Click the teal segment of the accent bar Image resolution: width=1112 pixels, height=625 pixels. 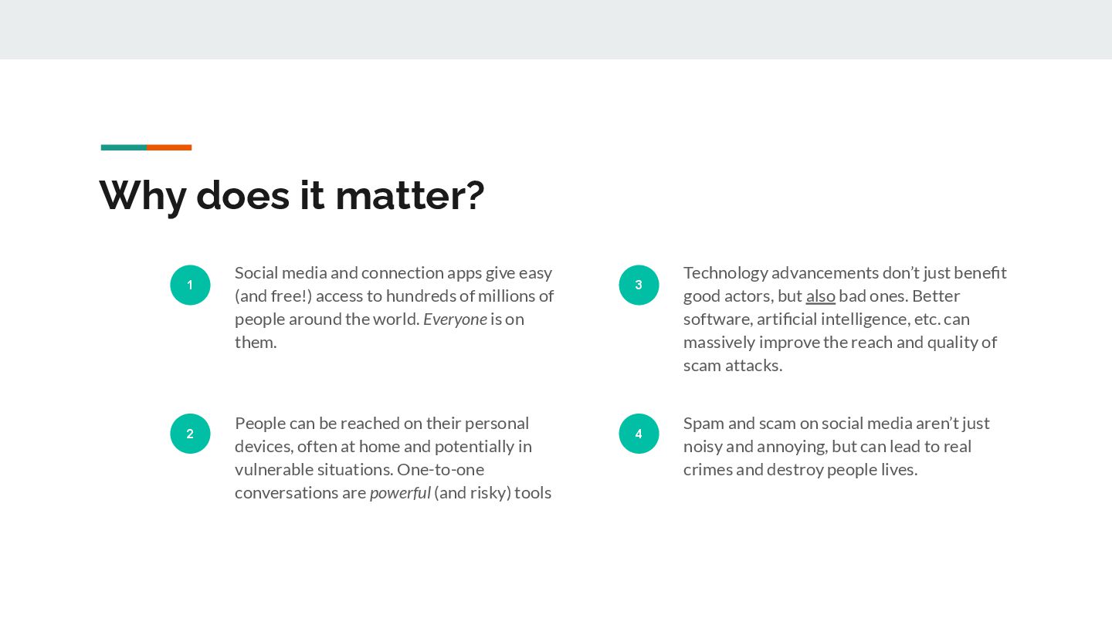[124, 147]
